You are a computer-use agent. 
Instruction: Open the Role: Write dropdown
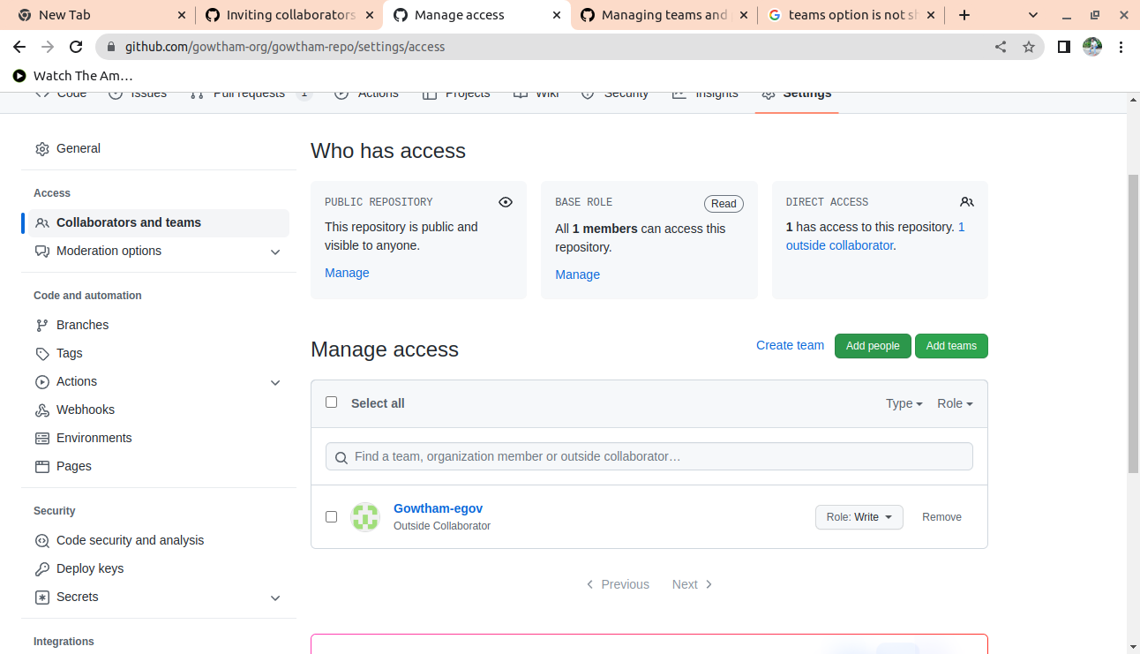click(x=859, y=517)
